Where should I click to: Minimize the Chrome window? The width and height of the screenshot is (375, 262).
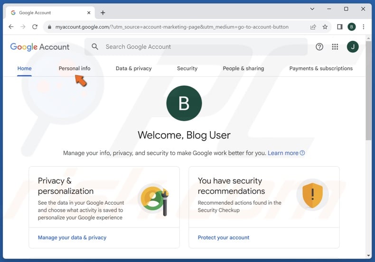point(329,9)
